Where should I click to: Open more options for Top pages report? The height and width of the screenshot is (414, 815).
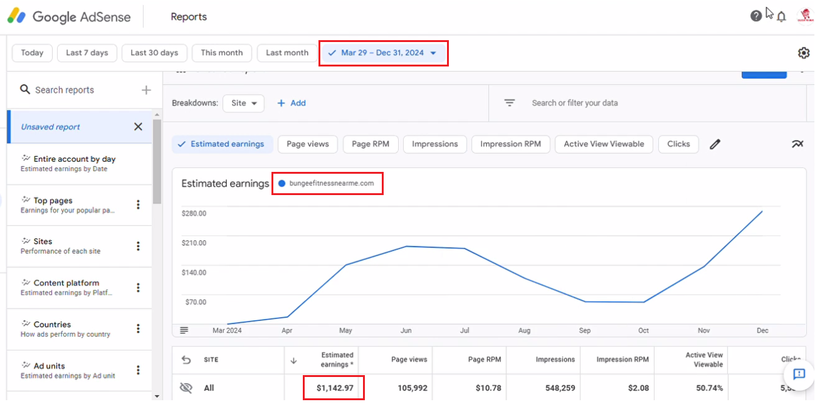coord(138,204)
